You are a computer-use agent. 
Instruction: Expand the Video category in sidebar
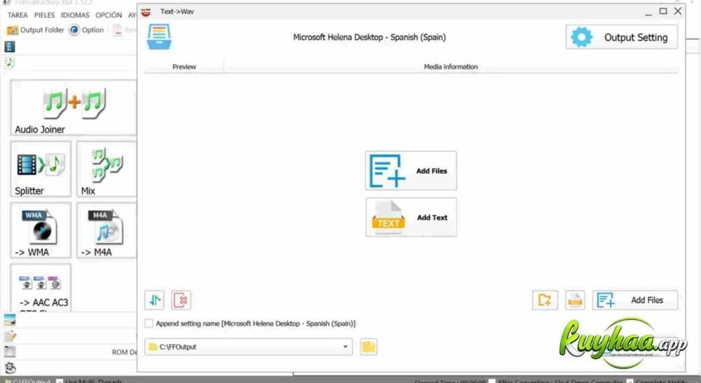(x=10, y=47)
